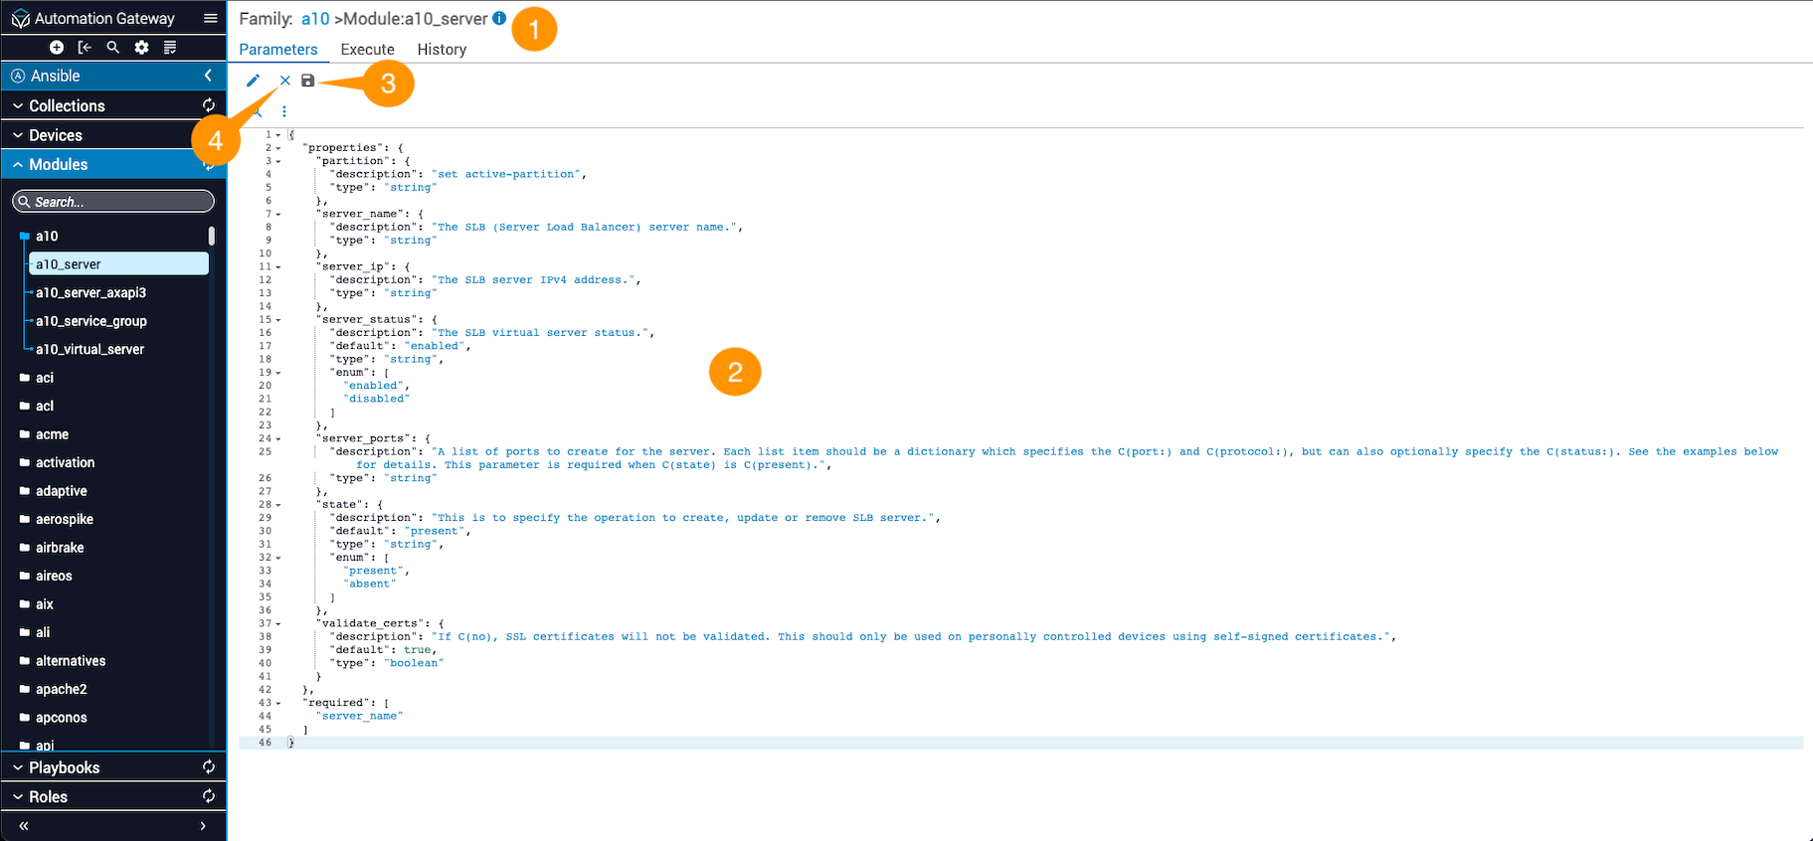Select the a10_virtual_server module
Image resolution: width=1813 pixels, height=841 pixels.
tap(91, 350)
